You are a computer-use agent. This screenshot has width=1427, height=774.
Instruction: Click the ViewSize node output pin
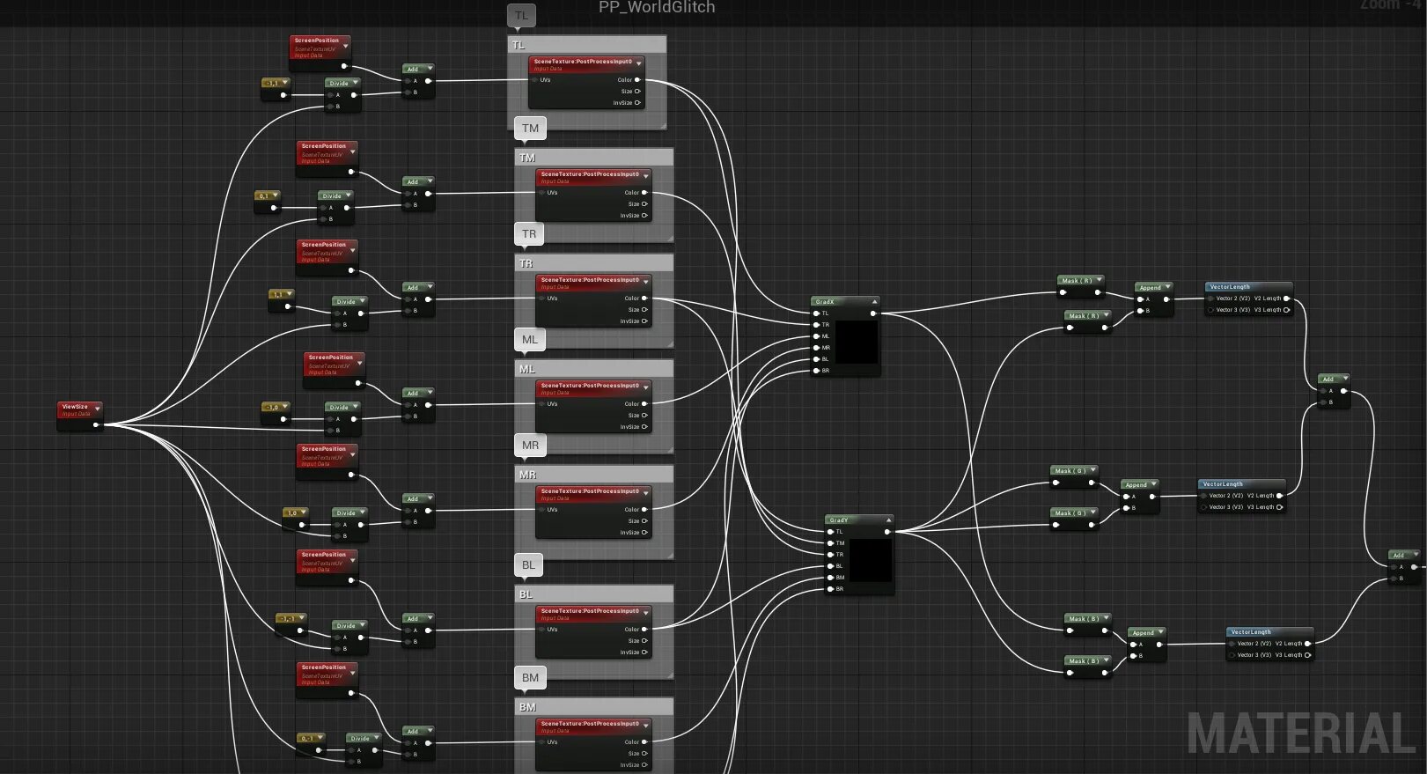click(96, 425)
